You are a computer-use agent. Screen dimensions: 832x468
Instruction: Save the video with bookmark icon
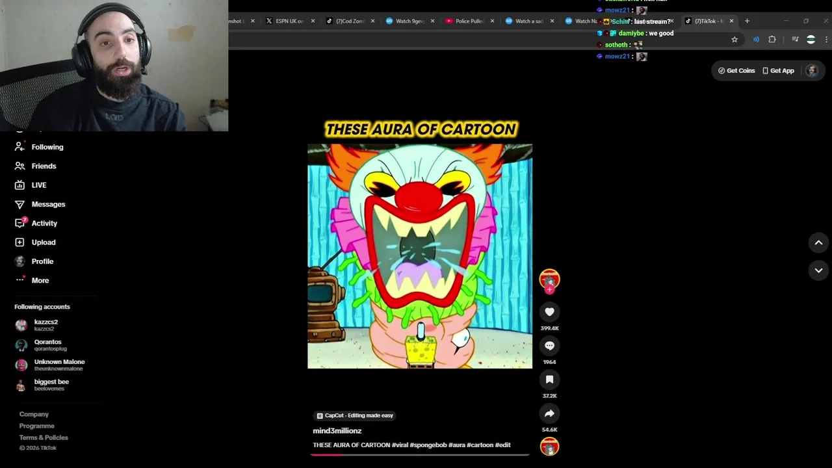tap(549, 380)
